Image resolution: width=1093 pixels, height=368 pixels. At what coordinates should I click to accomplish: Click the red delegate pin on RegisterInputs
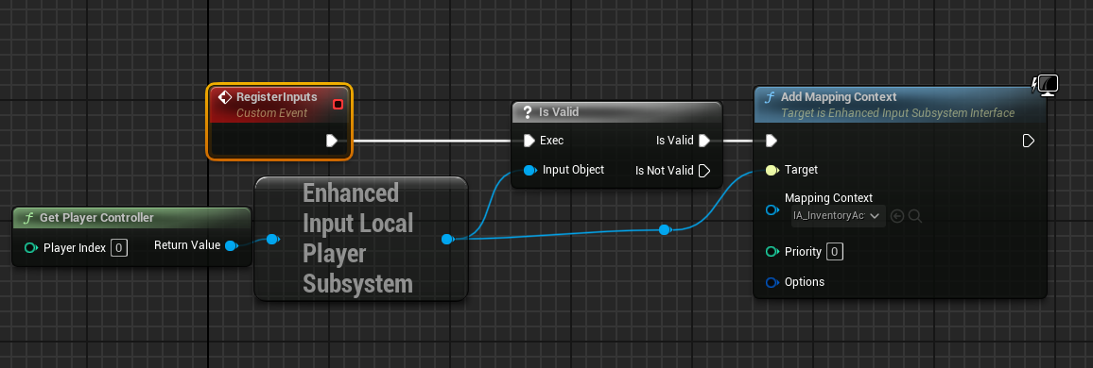coord(338,105)
